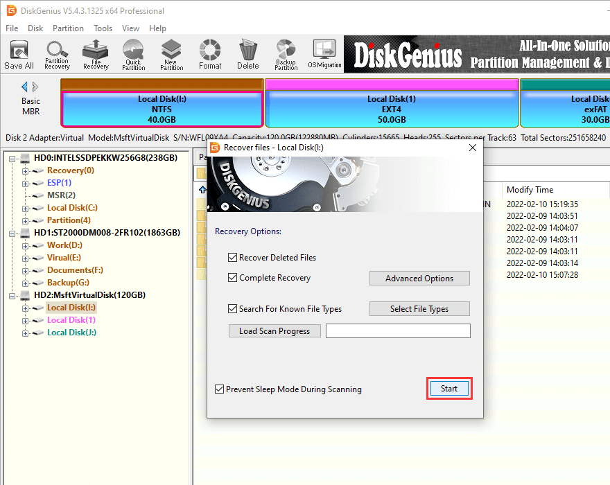Expand Local Disk(J:) in the tree
Viewport: 610px width, 485px height.
click(26, 333)
